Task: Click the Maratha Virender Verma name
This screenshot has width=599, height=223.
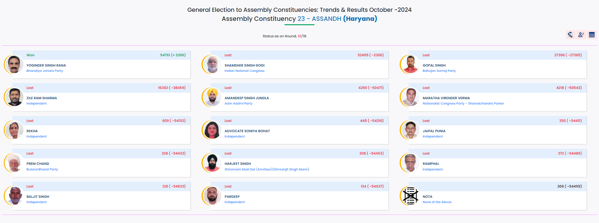Action: (x=446, y=98)
